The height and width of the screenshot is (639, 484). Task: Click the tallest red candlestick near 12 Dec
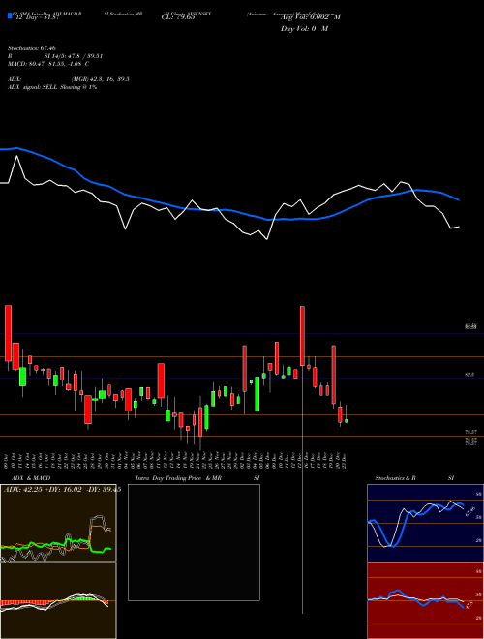point(302,336)
